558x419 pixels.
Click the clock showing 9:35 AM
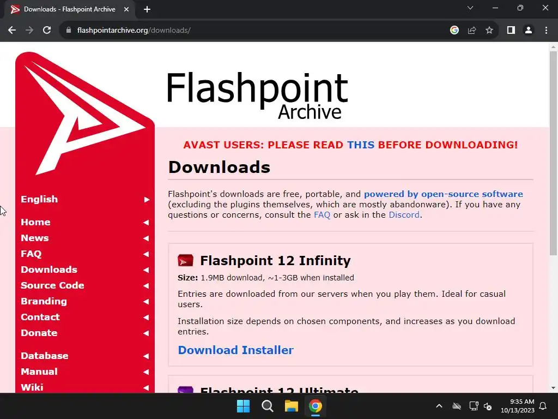(522, 402)
